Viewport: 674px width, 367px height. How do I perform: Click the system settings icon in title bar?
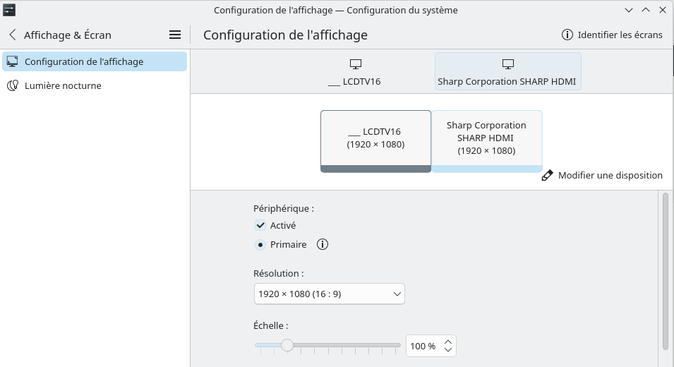(8, 10)
